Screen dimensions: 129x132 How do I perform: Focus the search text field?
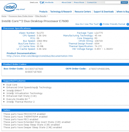112,2
